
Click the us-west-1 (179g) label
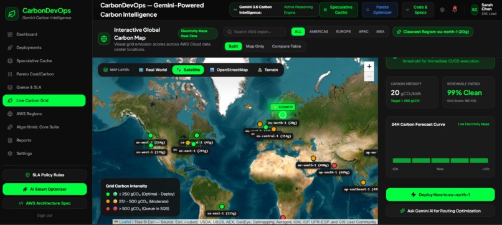click(x=150, y=152)
